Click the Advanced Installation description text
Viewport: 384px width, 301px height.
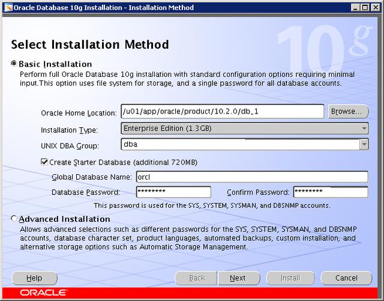pyautogui.click(x=188, y=238)
